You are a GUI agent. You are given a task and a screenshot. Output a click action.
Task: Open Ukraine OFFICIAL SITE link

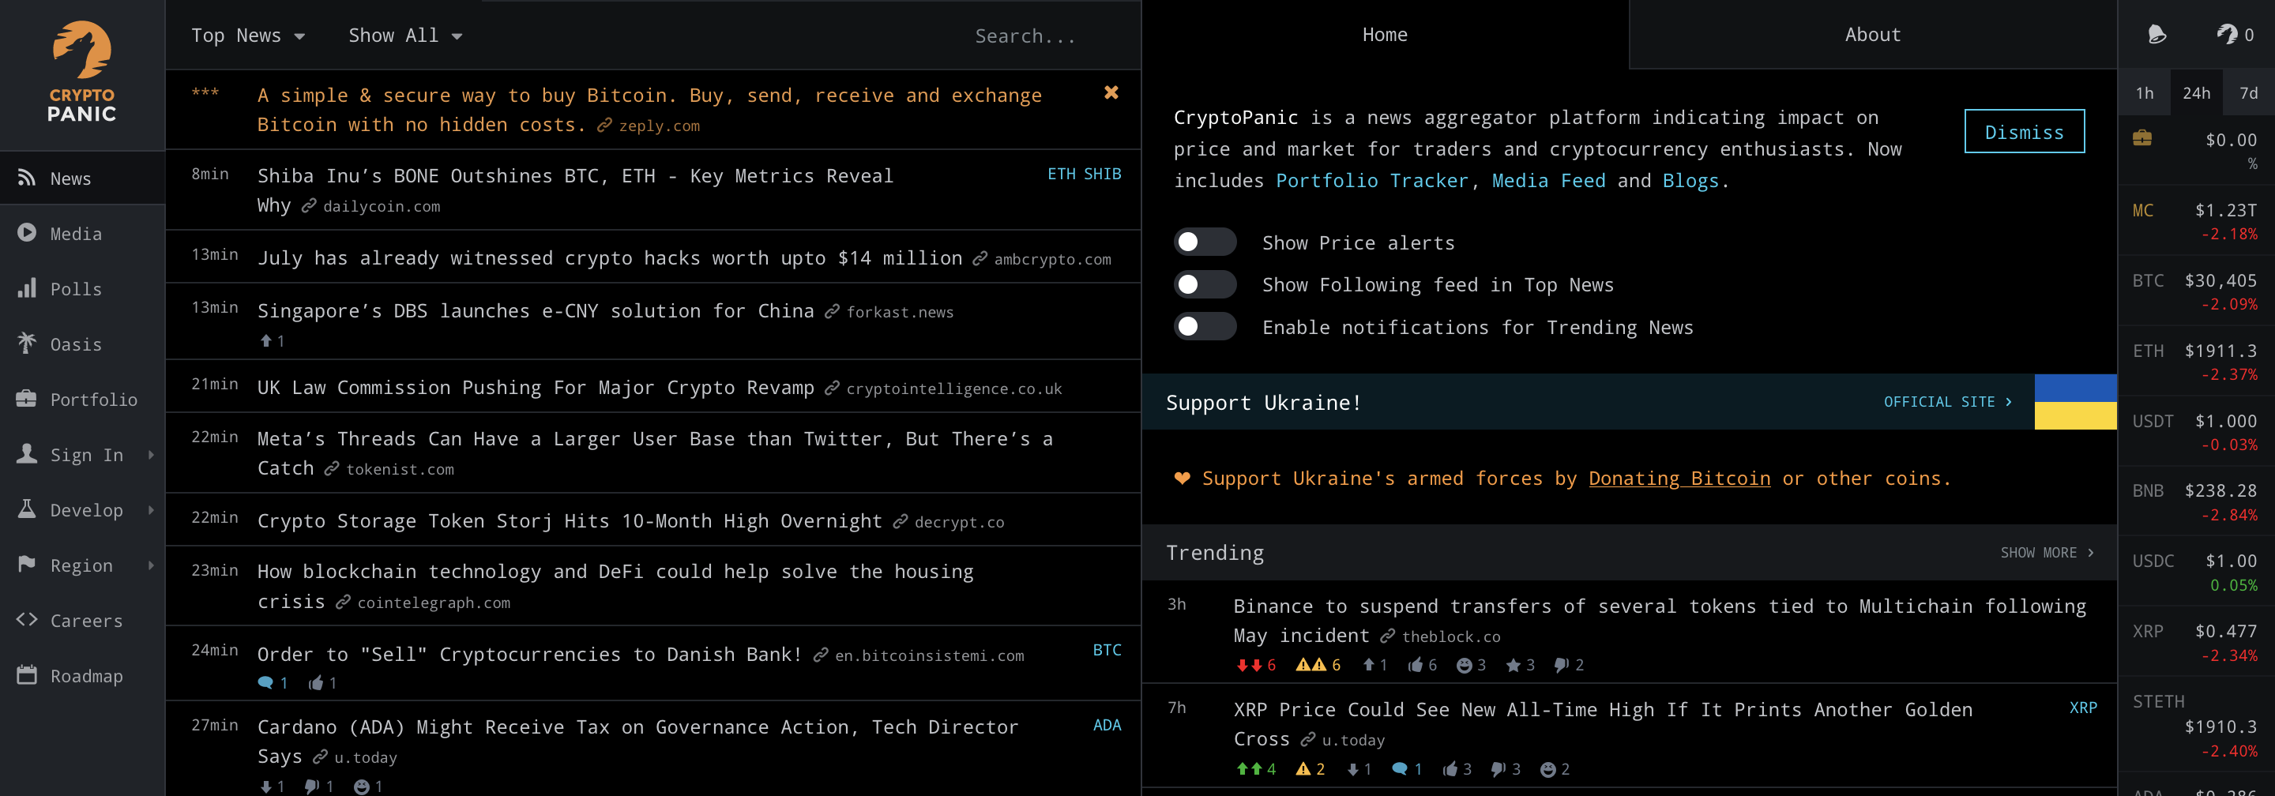(1947, 401)
